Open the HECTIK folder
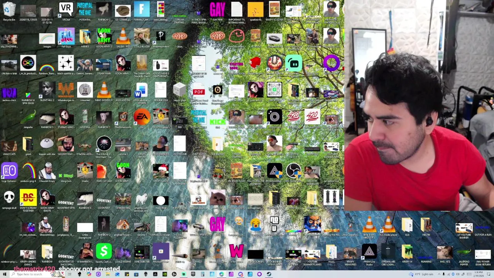 426,227
